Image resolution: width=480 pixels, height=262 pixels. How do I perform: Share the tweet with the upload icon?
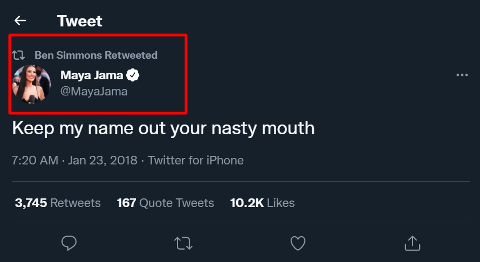point(412,243)
